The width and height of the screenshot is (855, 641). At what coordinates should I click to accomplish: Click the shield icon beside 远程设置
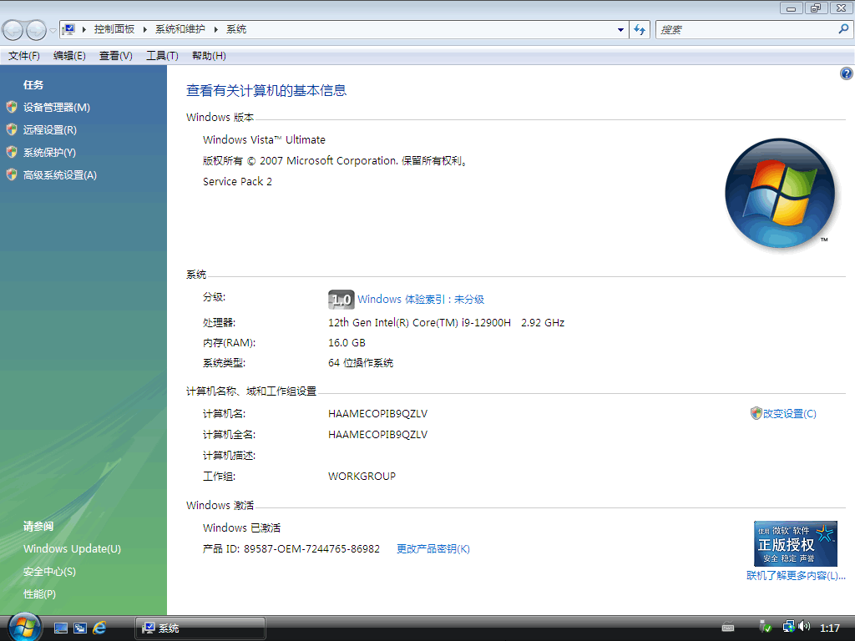(12, 129)
